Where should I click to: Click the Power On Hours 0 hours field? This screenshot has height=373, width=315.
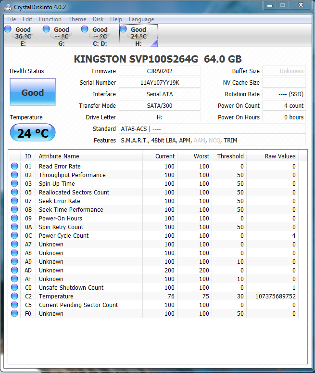[284, 117]
